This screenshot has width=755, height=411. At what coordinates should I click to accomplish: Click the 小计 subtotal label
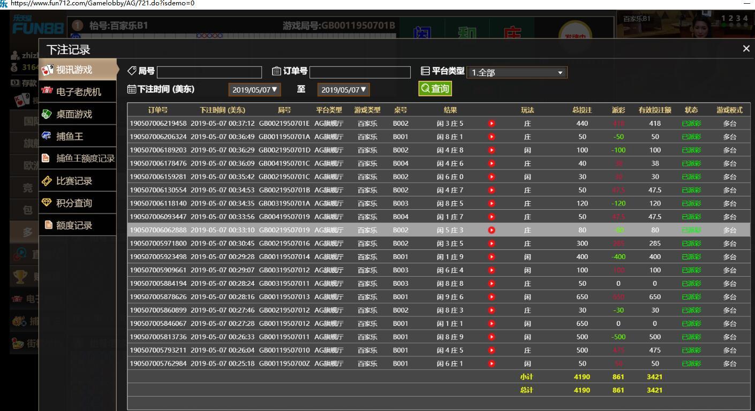click(x=526, y=377)
